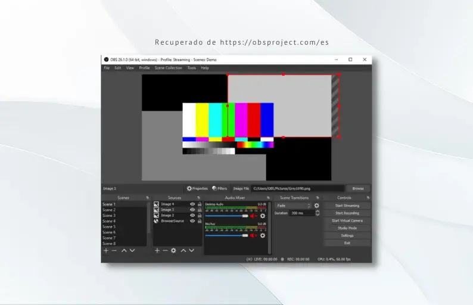This screenshot has height=305, width=473.
Task: Click the recording status dot
Action: coord(282,259)
